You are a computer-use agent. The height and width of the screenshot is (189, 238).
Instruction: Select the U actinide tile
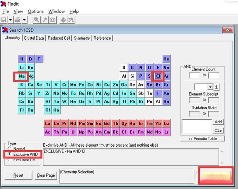point(73,132)
